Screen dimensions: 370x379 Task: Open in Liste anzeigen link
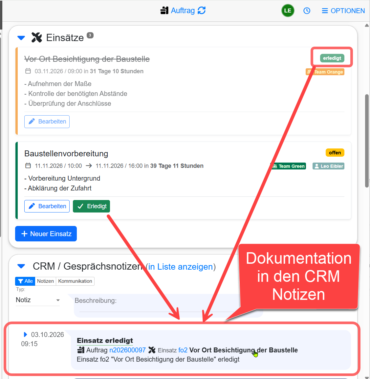click(x=181, y=267)
